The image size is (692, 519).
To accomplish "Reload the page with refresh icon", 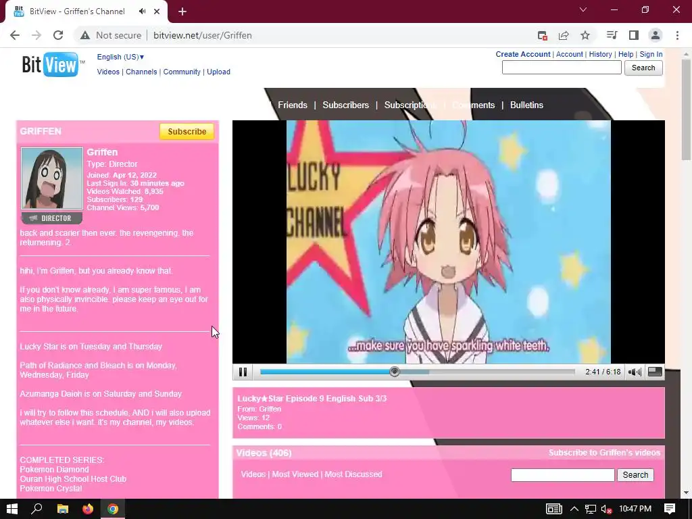I will pos(58,35).
